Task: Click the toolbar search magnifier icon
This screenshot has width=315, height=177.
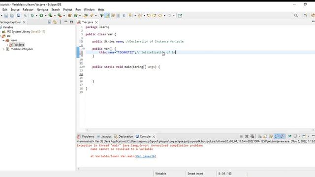Action: [296, 15]
